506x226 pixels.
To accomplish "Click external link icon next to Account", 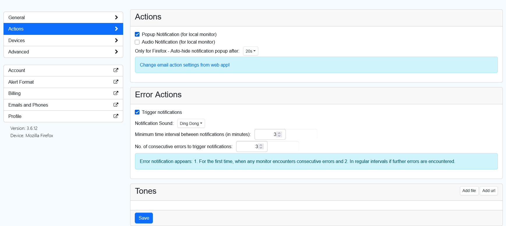I will click(x=116, y=70).
